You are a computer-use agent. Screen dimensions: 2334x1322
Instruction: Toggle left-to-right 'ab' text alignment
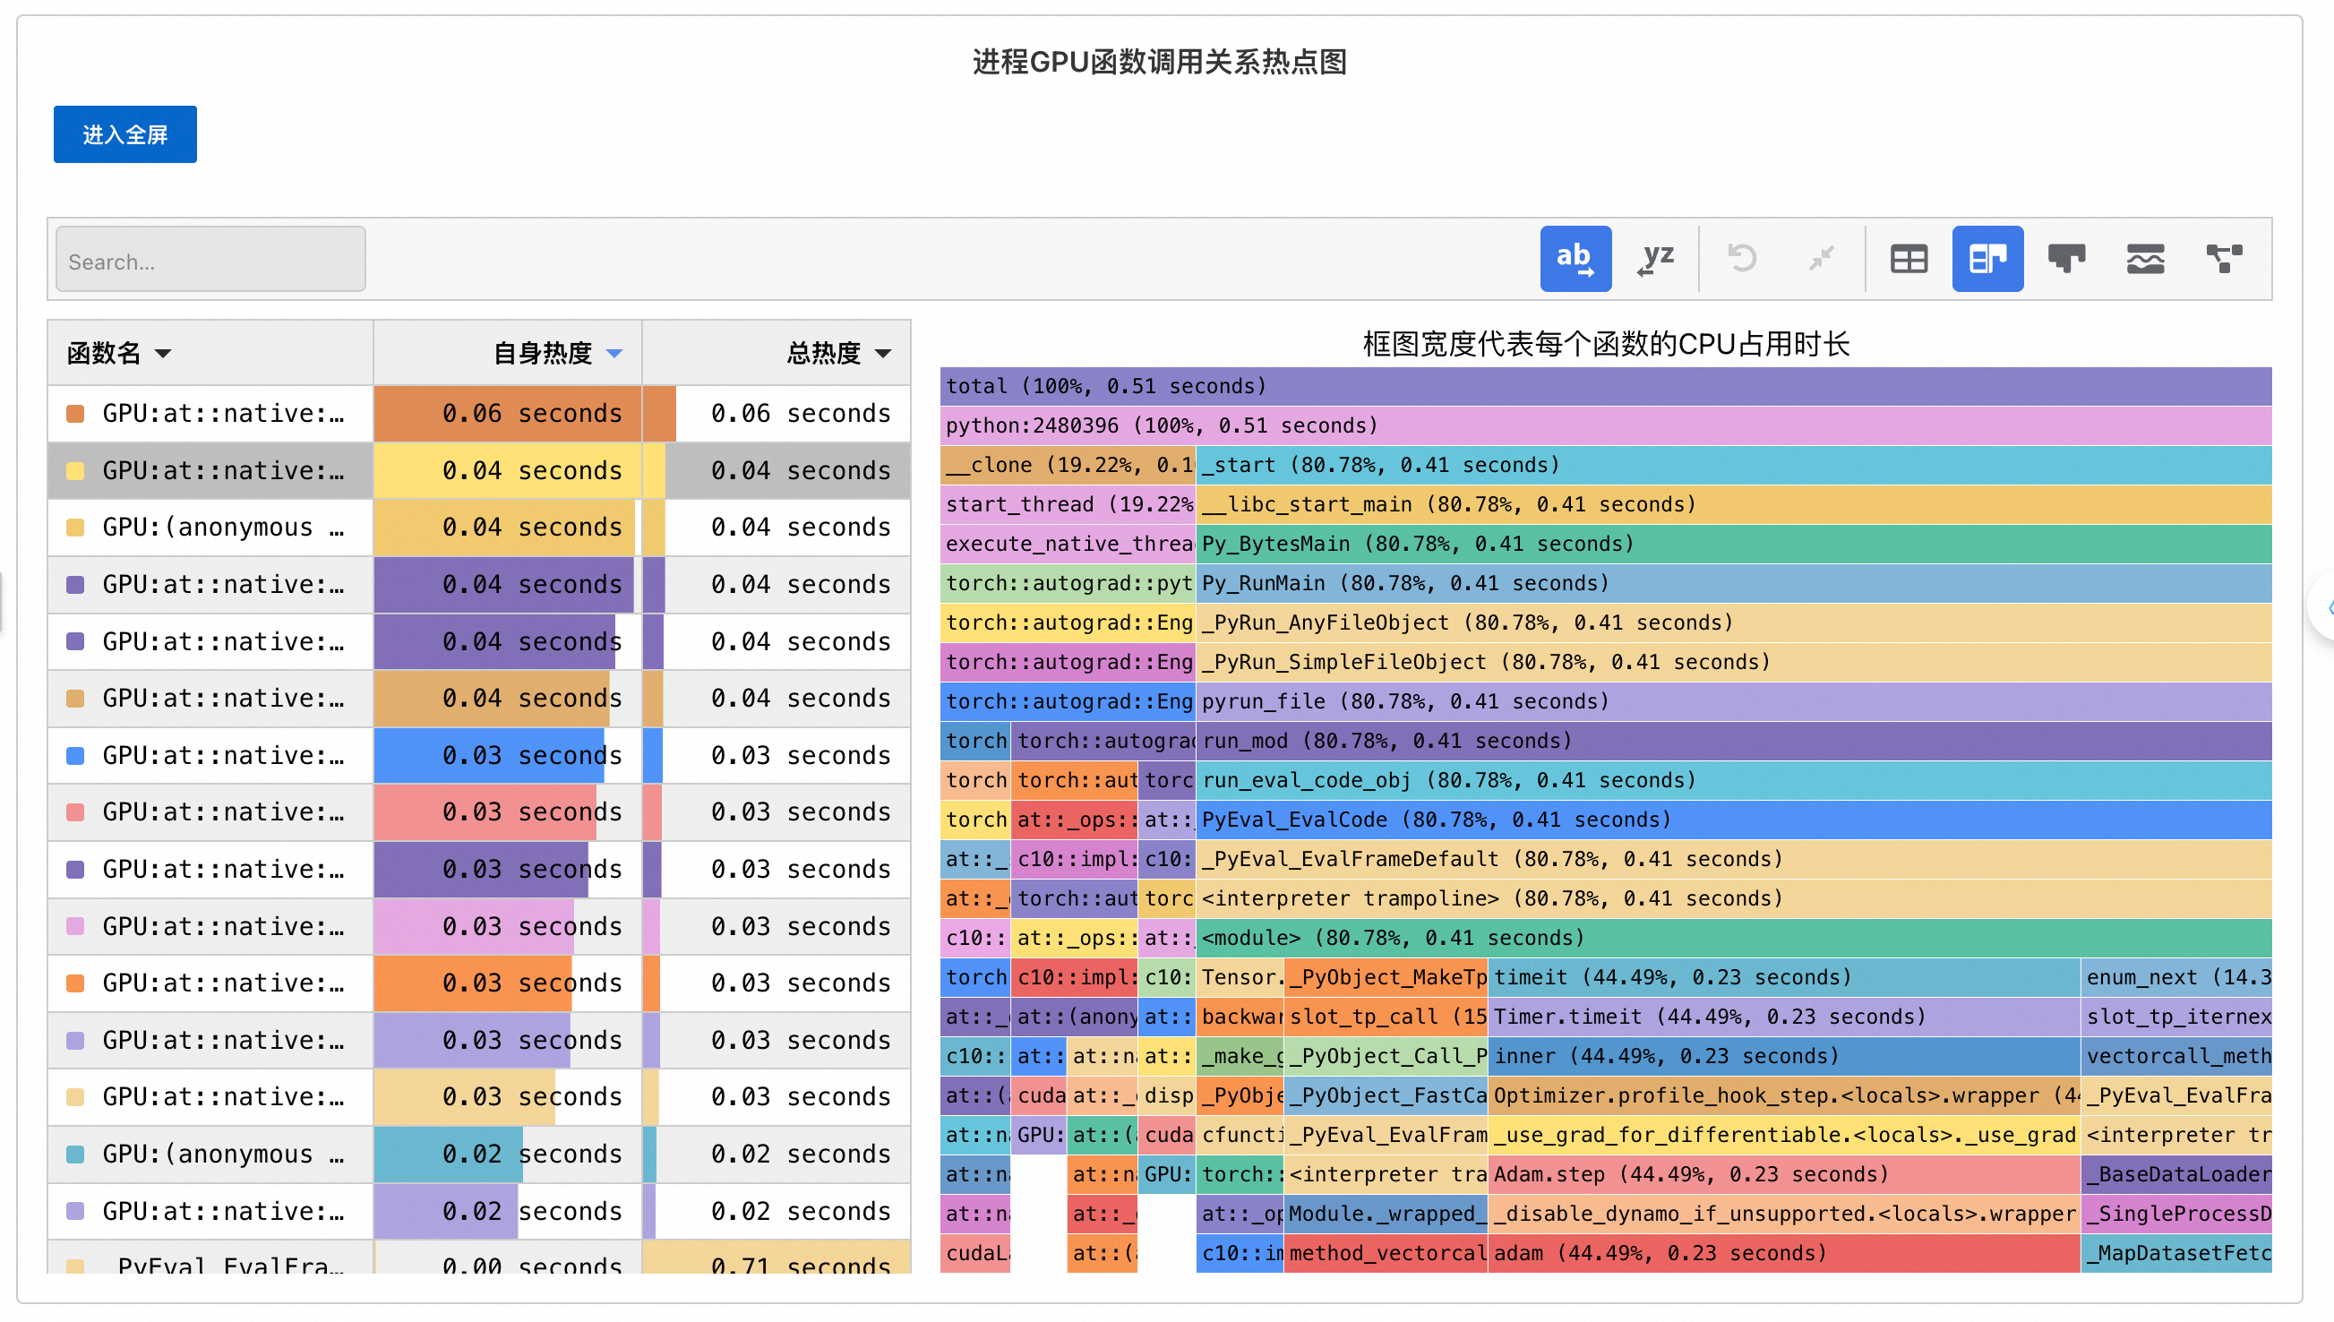pos(1575,259)
